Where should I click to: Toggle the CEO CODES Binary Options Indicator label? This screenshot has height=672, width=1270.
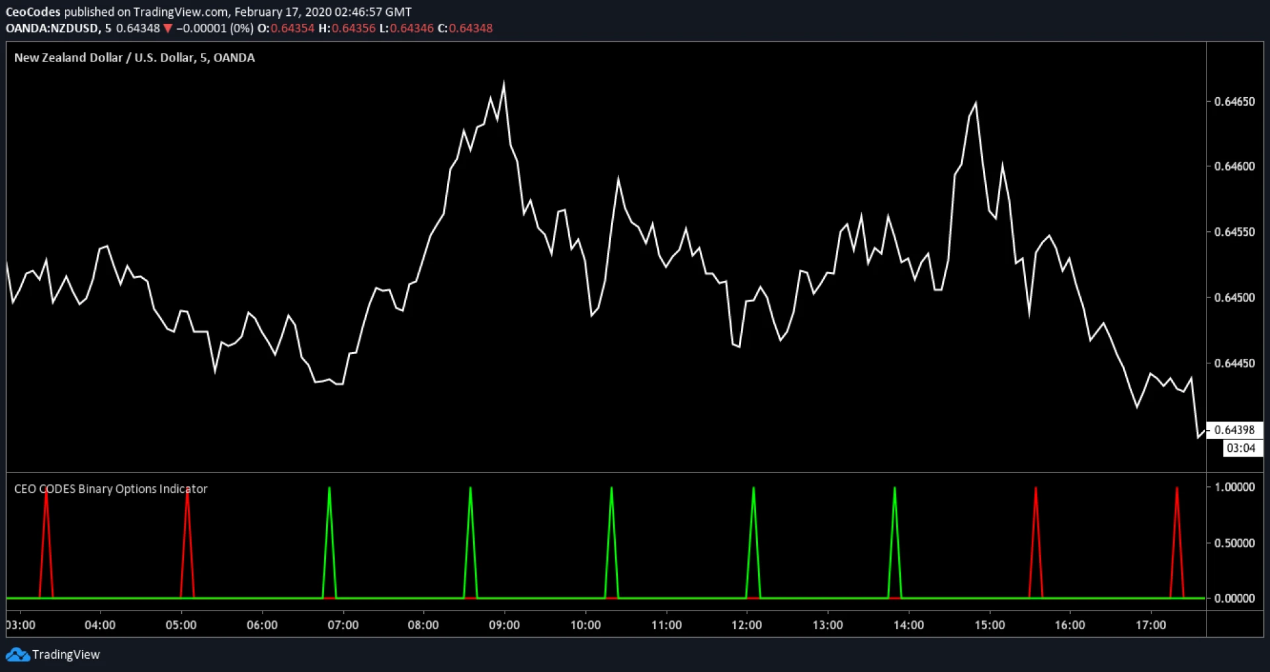pyautogui.click(x=110, y=489)
